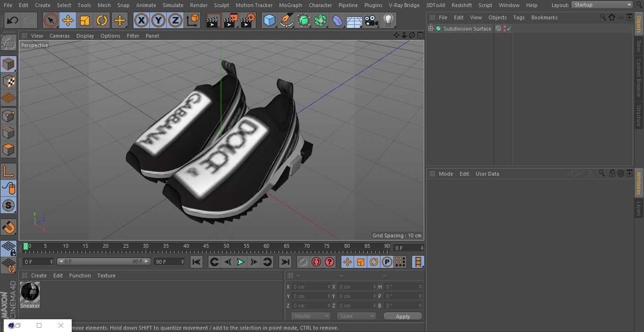The image size is (644, 332).
Task: Click the Apply coordinates button
Action: coord(403,316)
